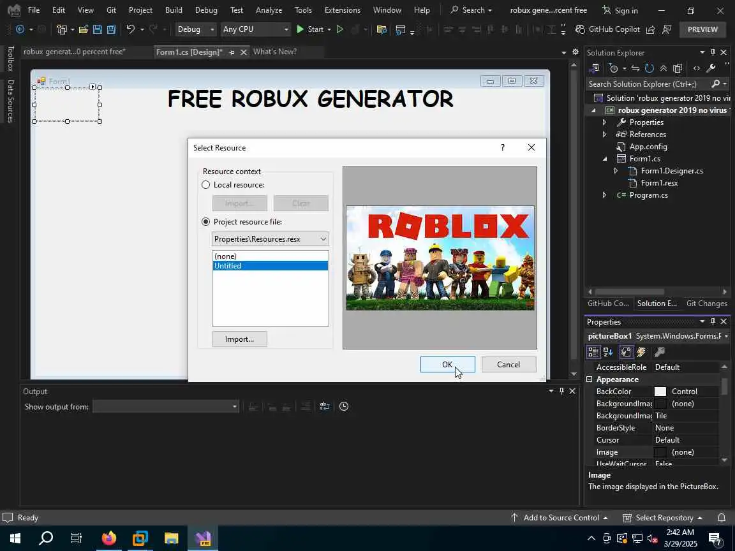The width and height of the screenshot is (735, 551).
Task: Close the Form1.cs [Design] tab
Action: coord(243,52)
